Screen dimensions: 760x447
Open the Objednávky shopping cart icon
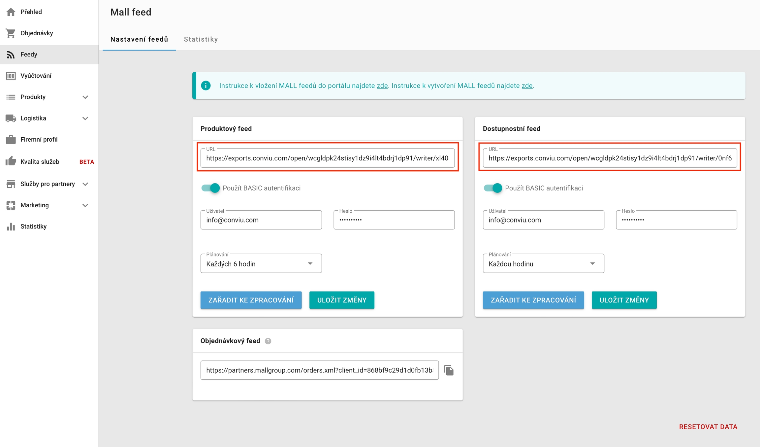(x=11, y=33)
